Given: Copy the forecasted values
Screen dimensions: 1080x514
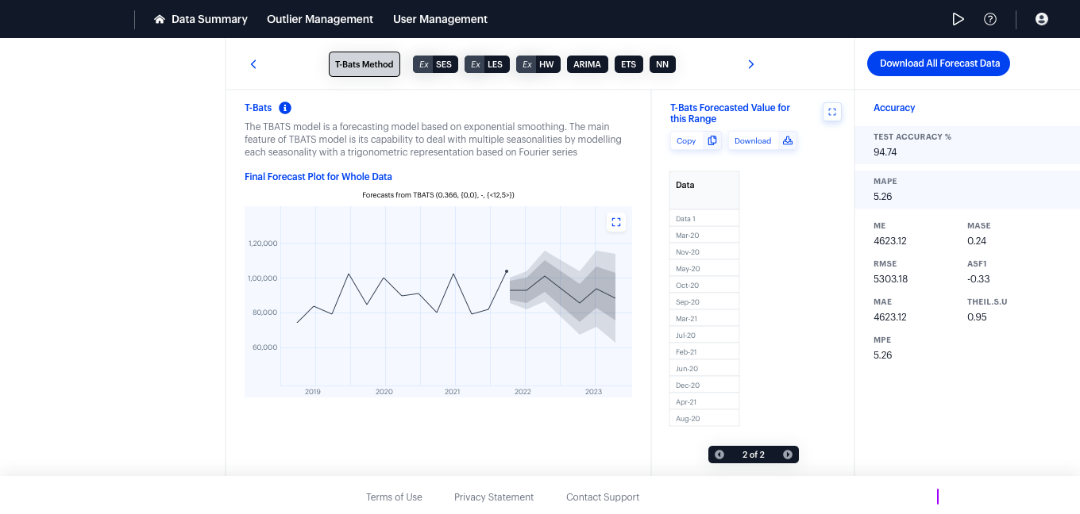Looking at the screenshot, I should pos(696,140).
